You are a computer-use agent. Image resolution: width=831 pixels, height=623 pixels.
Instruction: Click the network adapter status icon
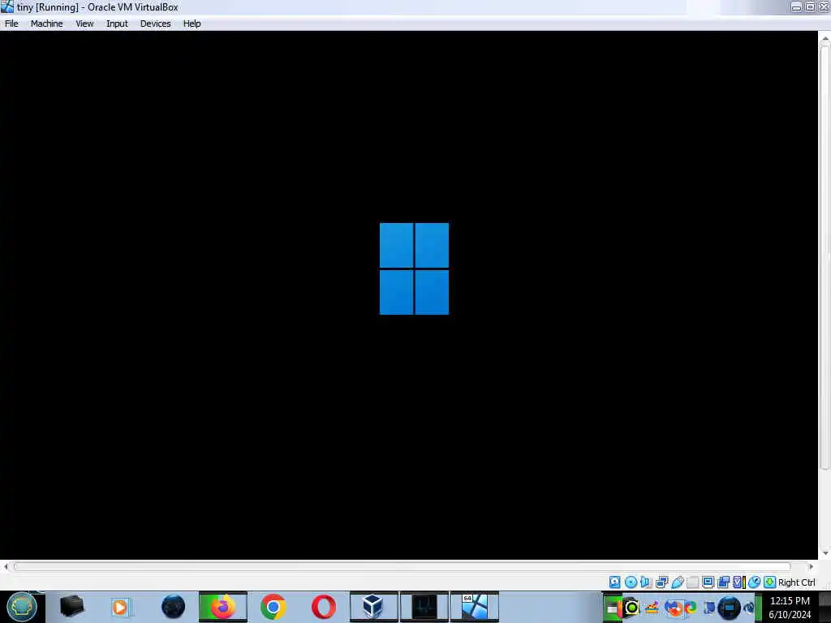(661, 582)
